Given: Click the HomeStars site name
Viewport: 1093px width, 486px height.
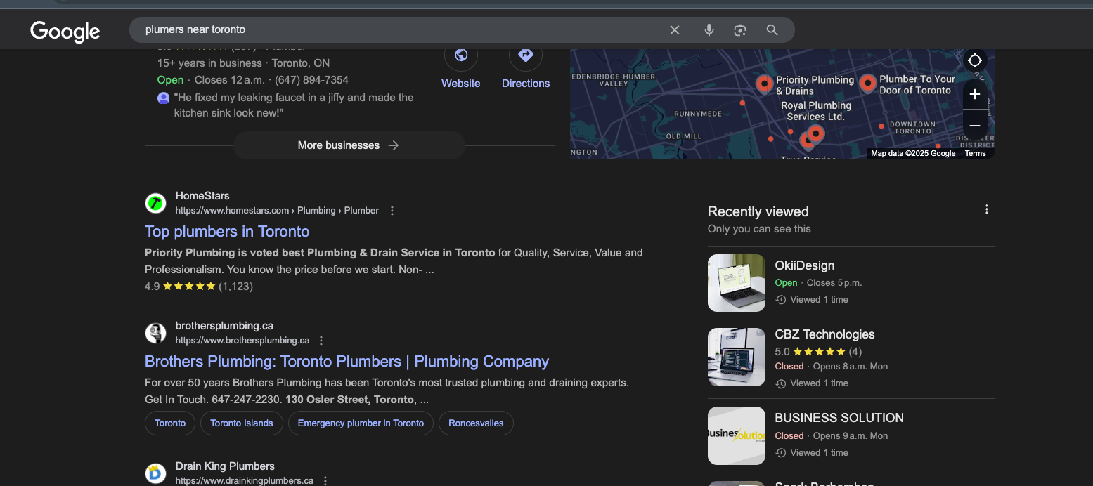Looking at the screenshot, I should coord(202,196).
